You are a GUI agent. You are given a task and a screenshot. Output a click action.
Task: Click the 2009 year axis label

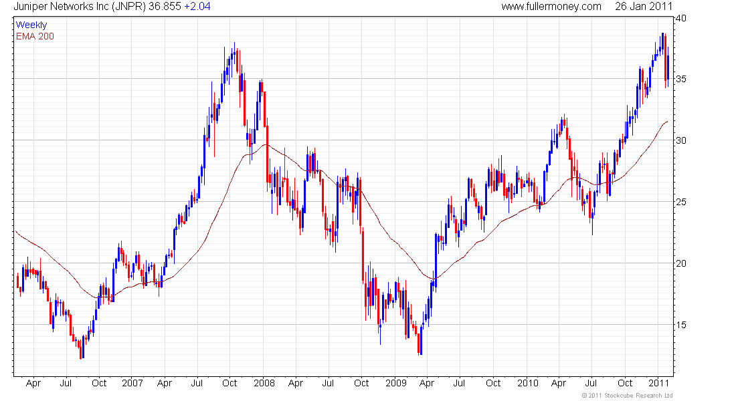tap(396, 383)
